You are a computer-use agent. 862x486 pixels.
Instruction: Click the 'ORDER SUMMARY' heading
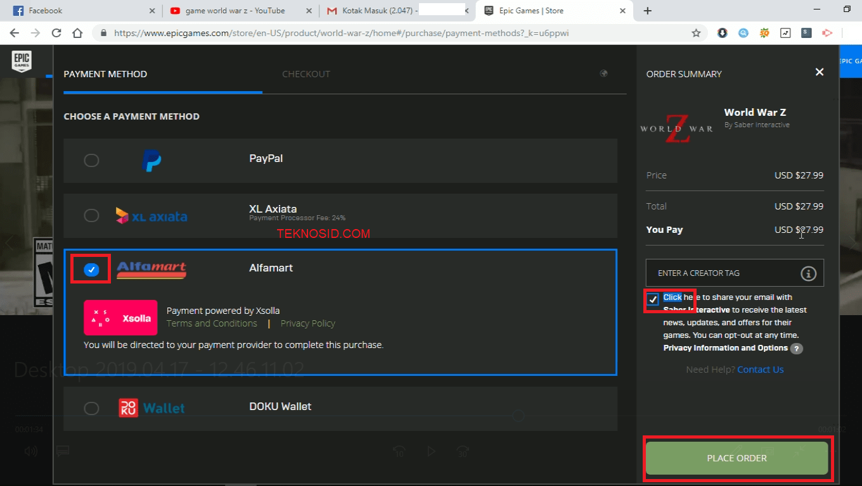tap(684, 74)
